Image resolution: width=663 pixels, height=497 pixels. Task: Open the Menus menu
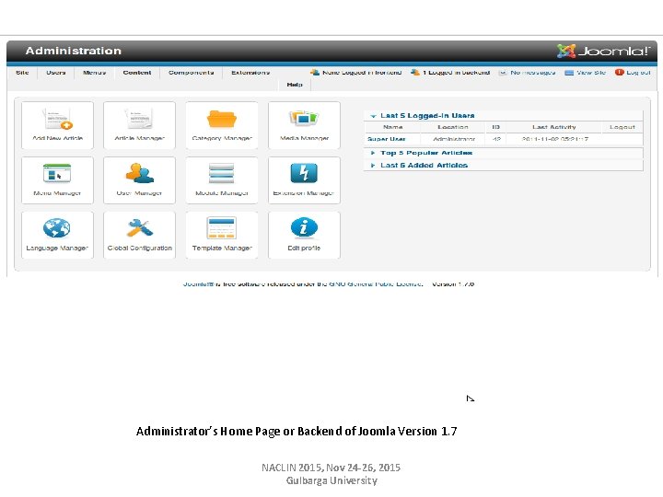point(94,73)
